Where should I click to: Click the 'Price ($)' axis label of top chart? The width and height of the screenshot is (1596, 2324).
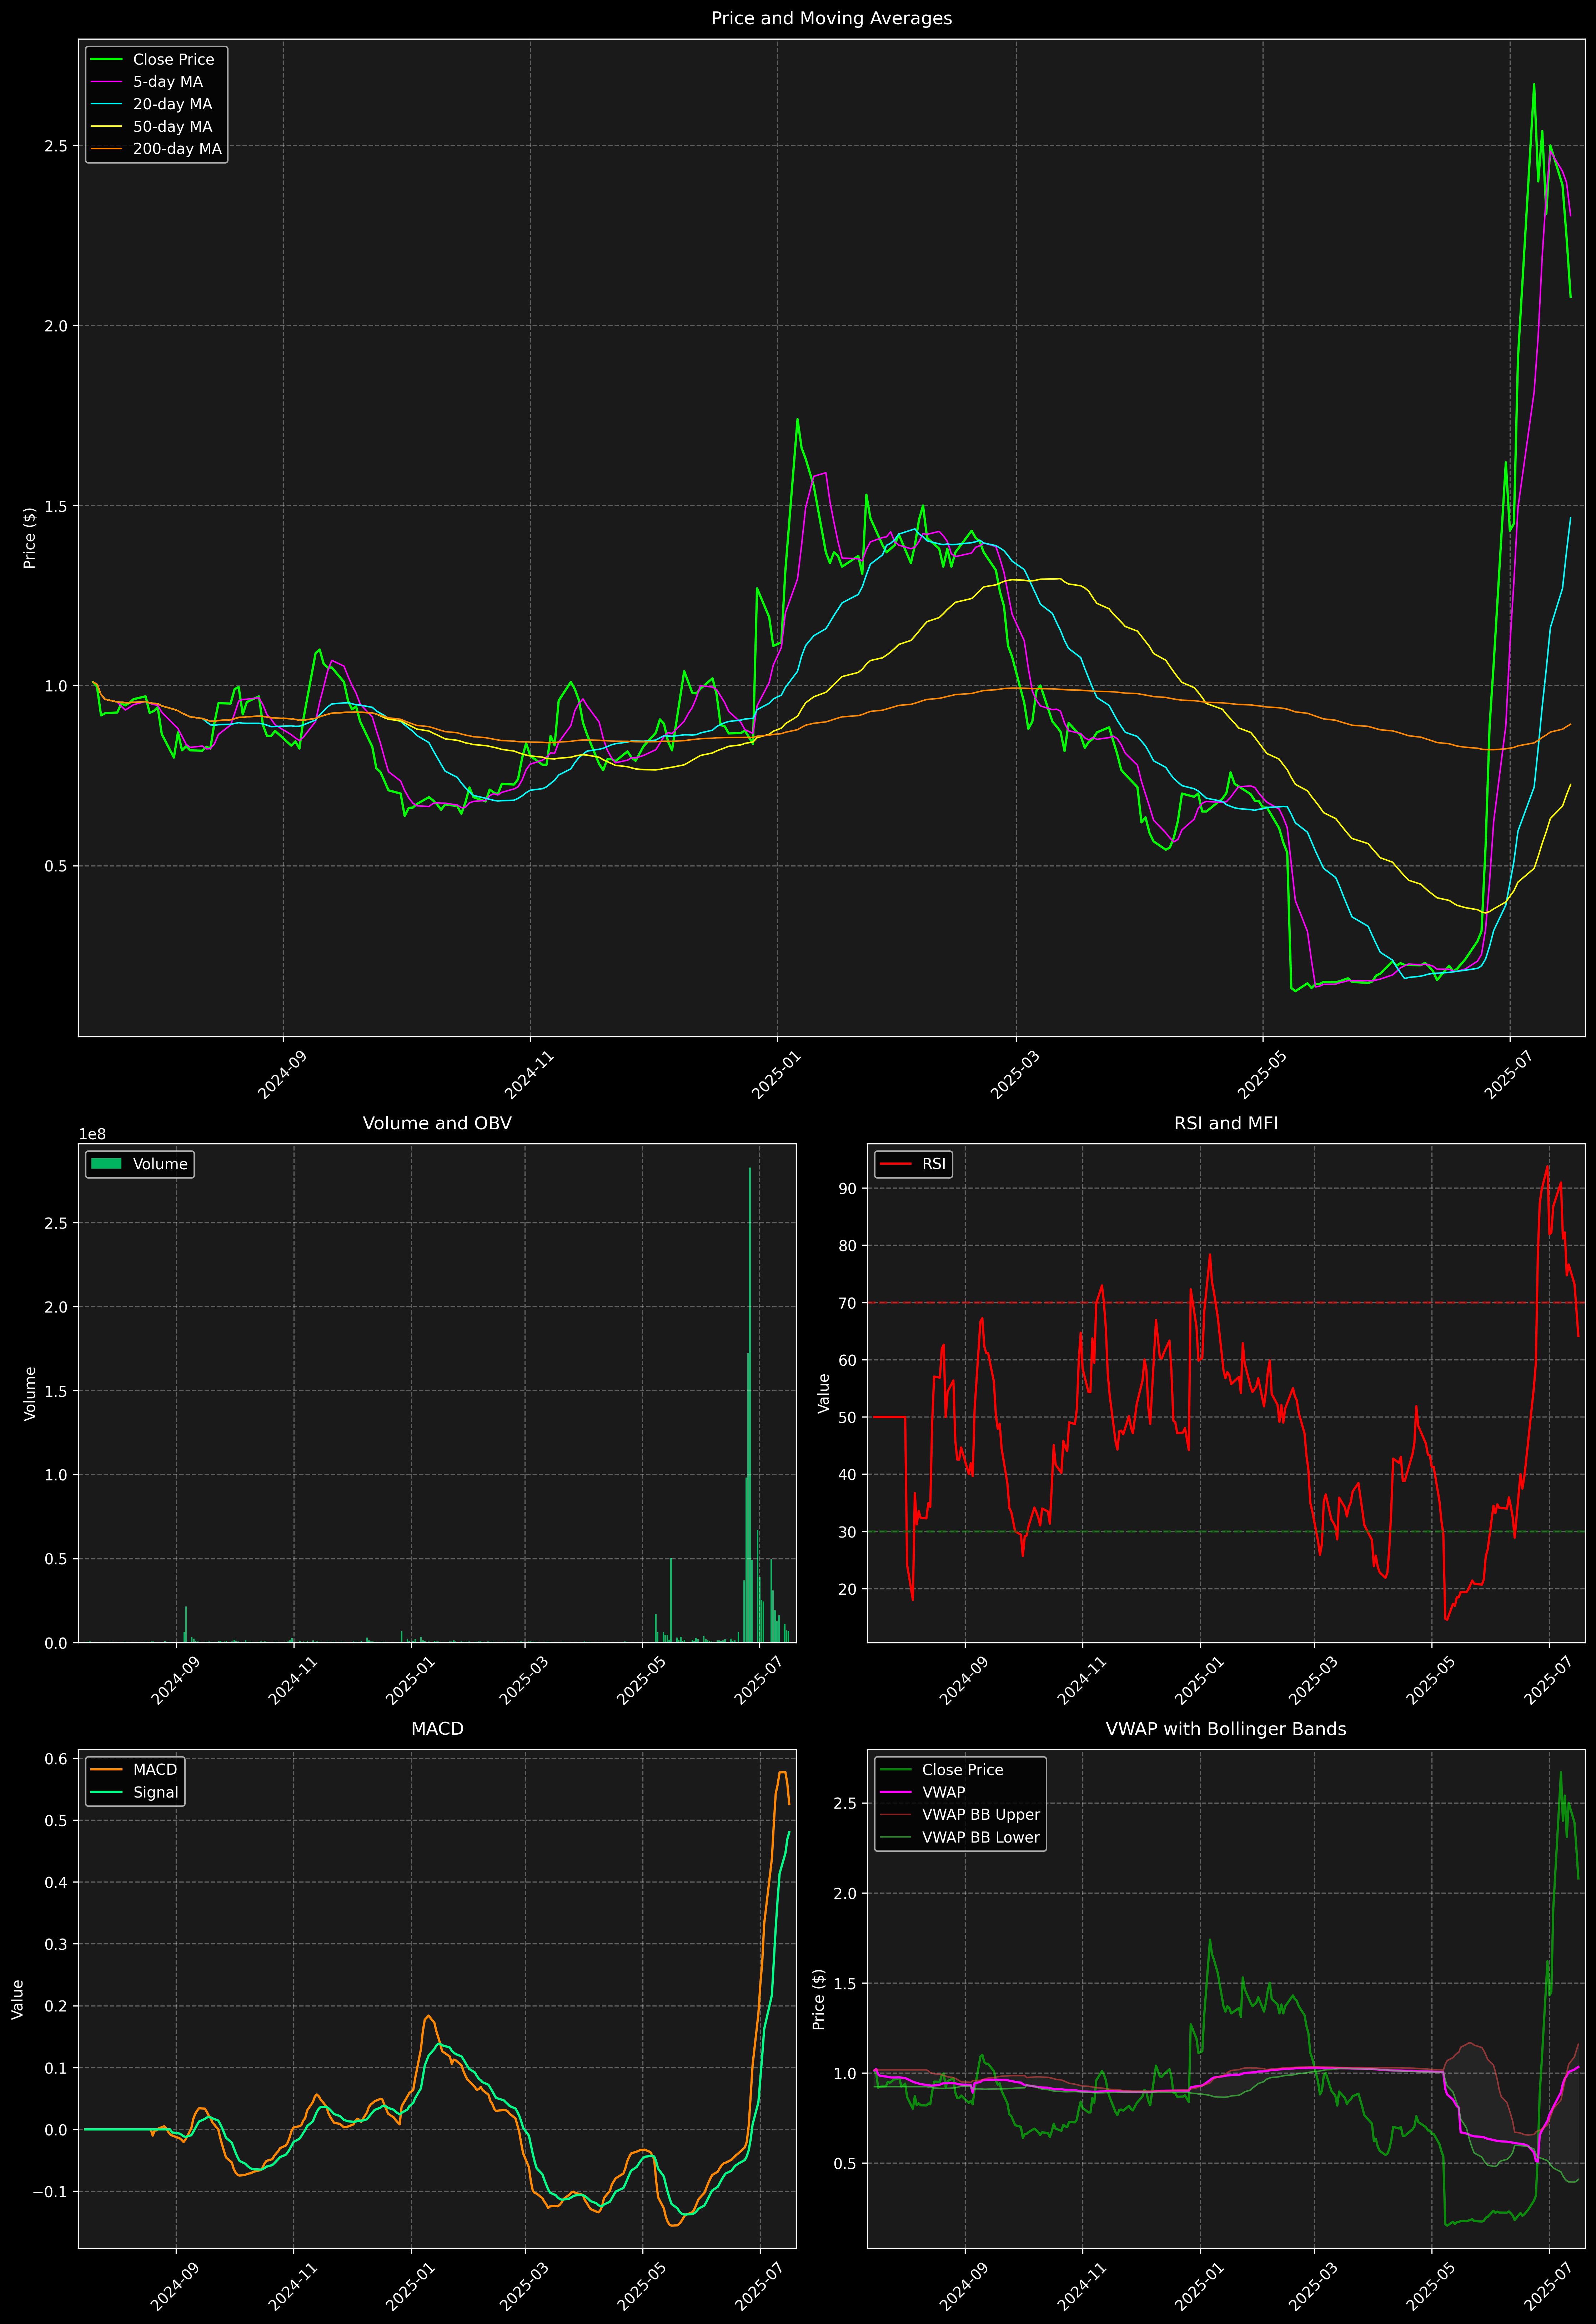click(x=30, y=538)
